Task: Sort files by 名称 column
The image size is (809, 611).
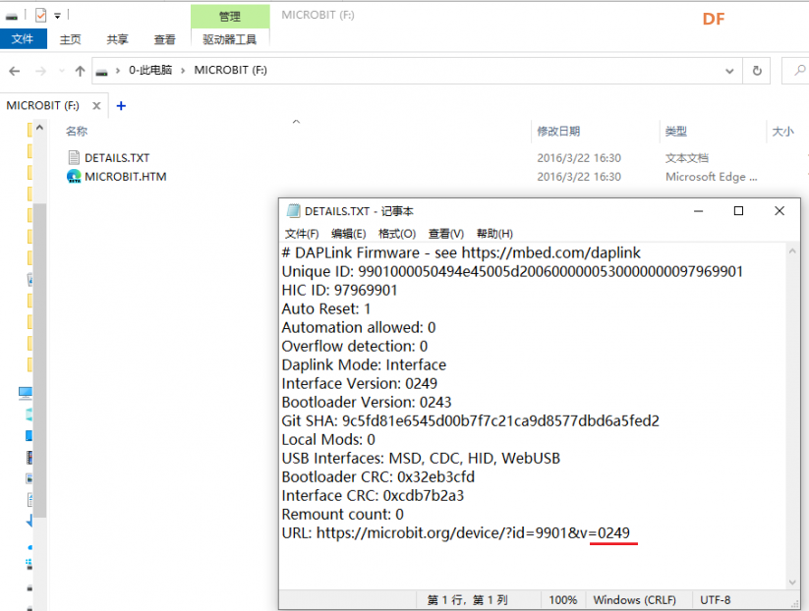Action: click(77, 131)
